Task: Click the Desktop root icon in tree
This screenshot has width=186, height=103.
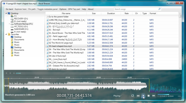Action: pyautogui.click(x=9, y=14)
